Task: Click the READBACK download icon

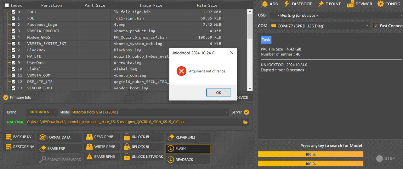Action: coord(170,160)
